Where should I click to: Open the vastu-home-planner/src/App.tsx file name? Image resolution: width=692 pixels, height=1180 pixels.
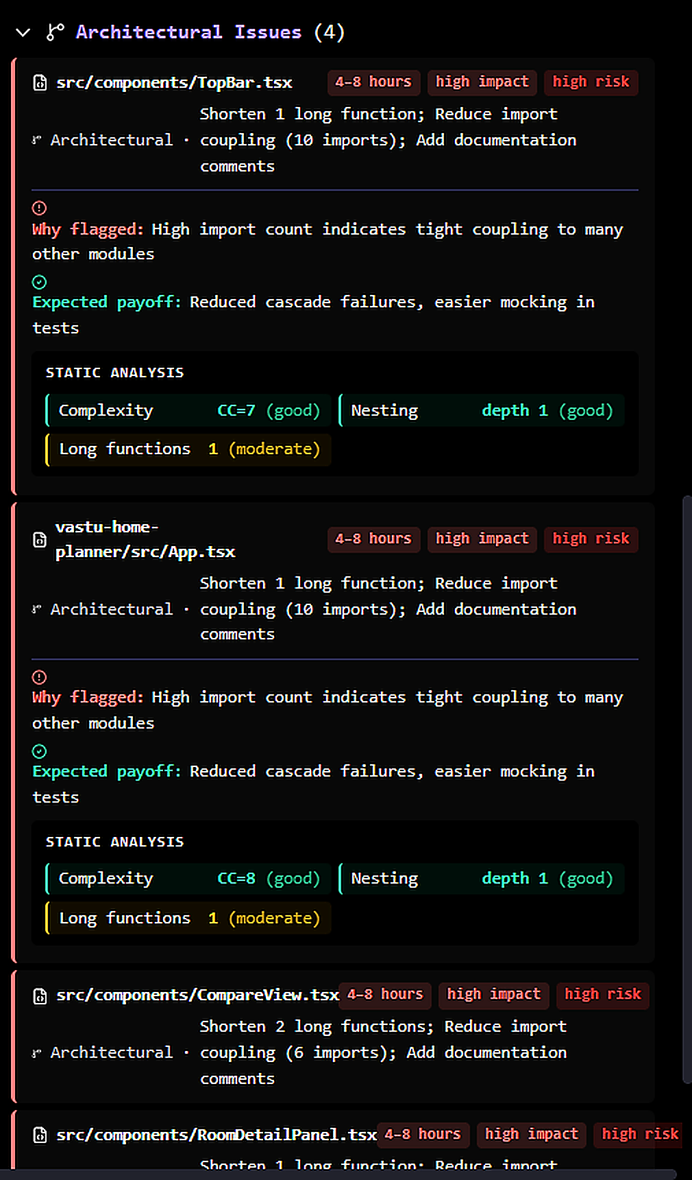coord(145,539)
